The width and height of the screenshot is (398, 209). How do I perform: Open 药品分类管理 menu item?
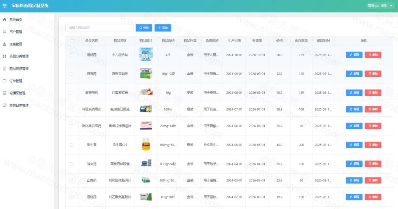[27, 56]
